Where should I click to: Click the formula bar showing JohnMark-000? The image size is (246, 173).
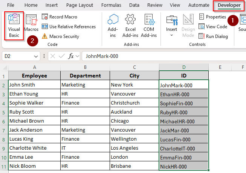point(164,56)
